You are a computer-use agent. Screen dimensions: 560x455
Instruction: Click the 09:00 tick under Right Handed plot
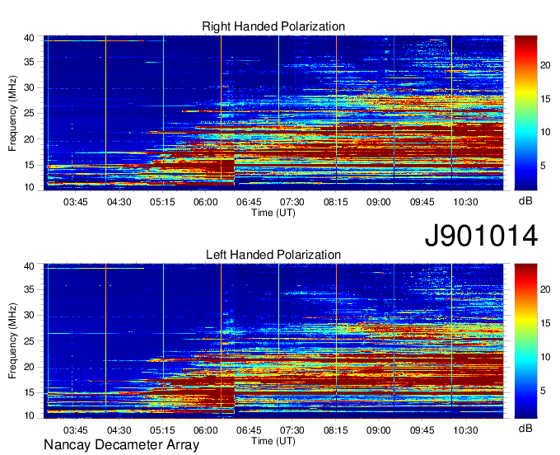pyautogui.click(x=379, y=202)
